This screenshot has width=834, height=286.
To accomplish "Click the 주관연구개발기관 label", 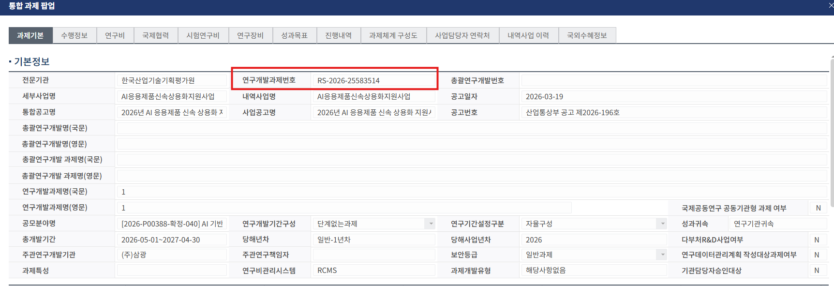I will click(x=49, y=255).
